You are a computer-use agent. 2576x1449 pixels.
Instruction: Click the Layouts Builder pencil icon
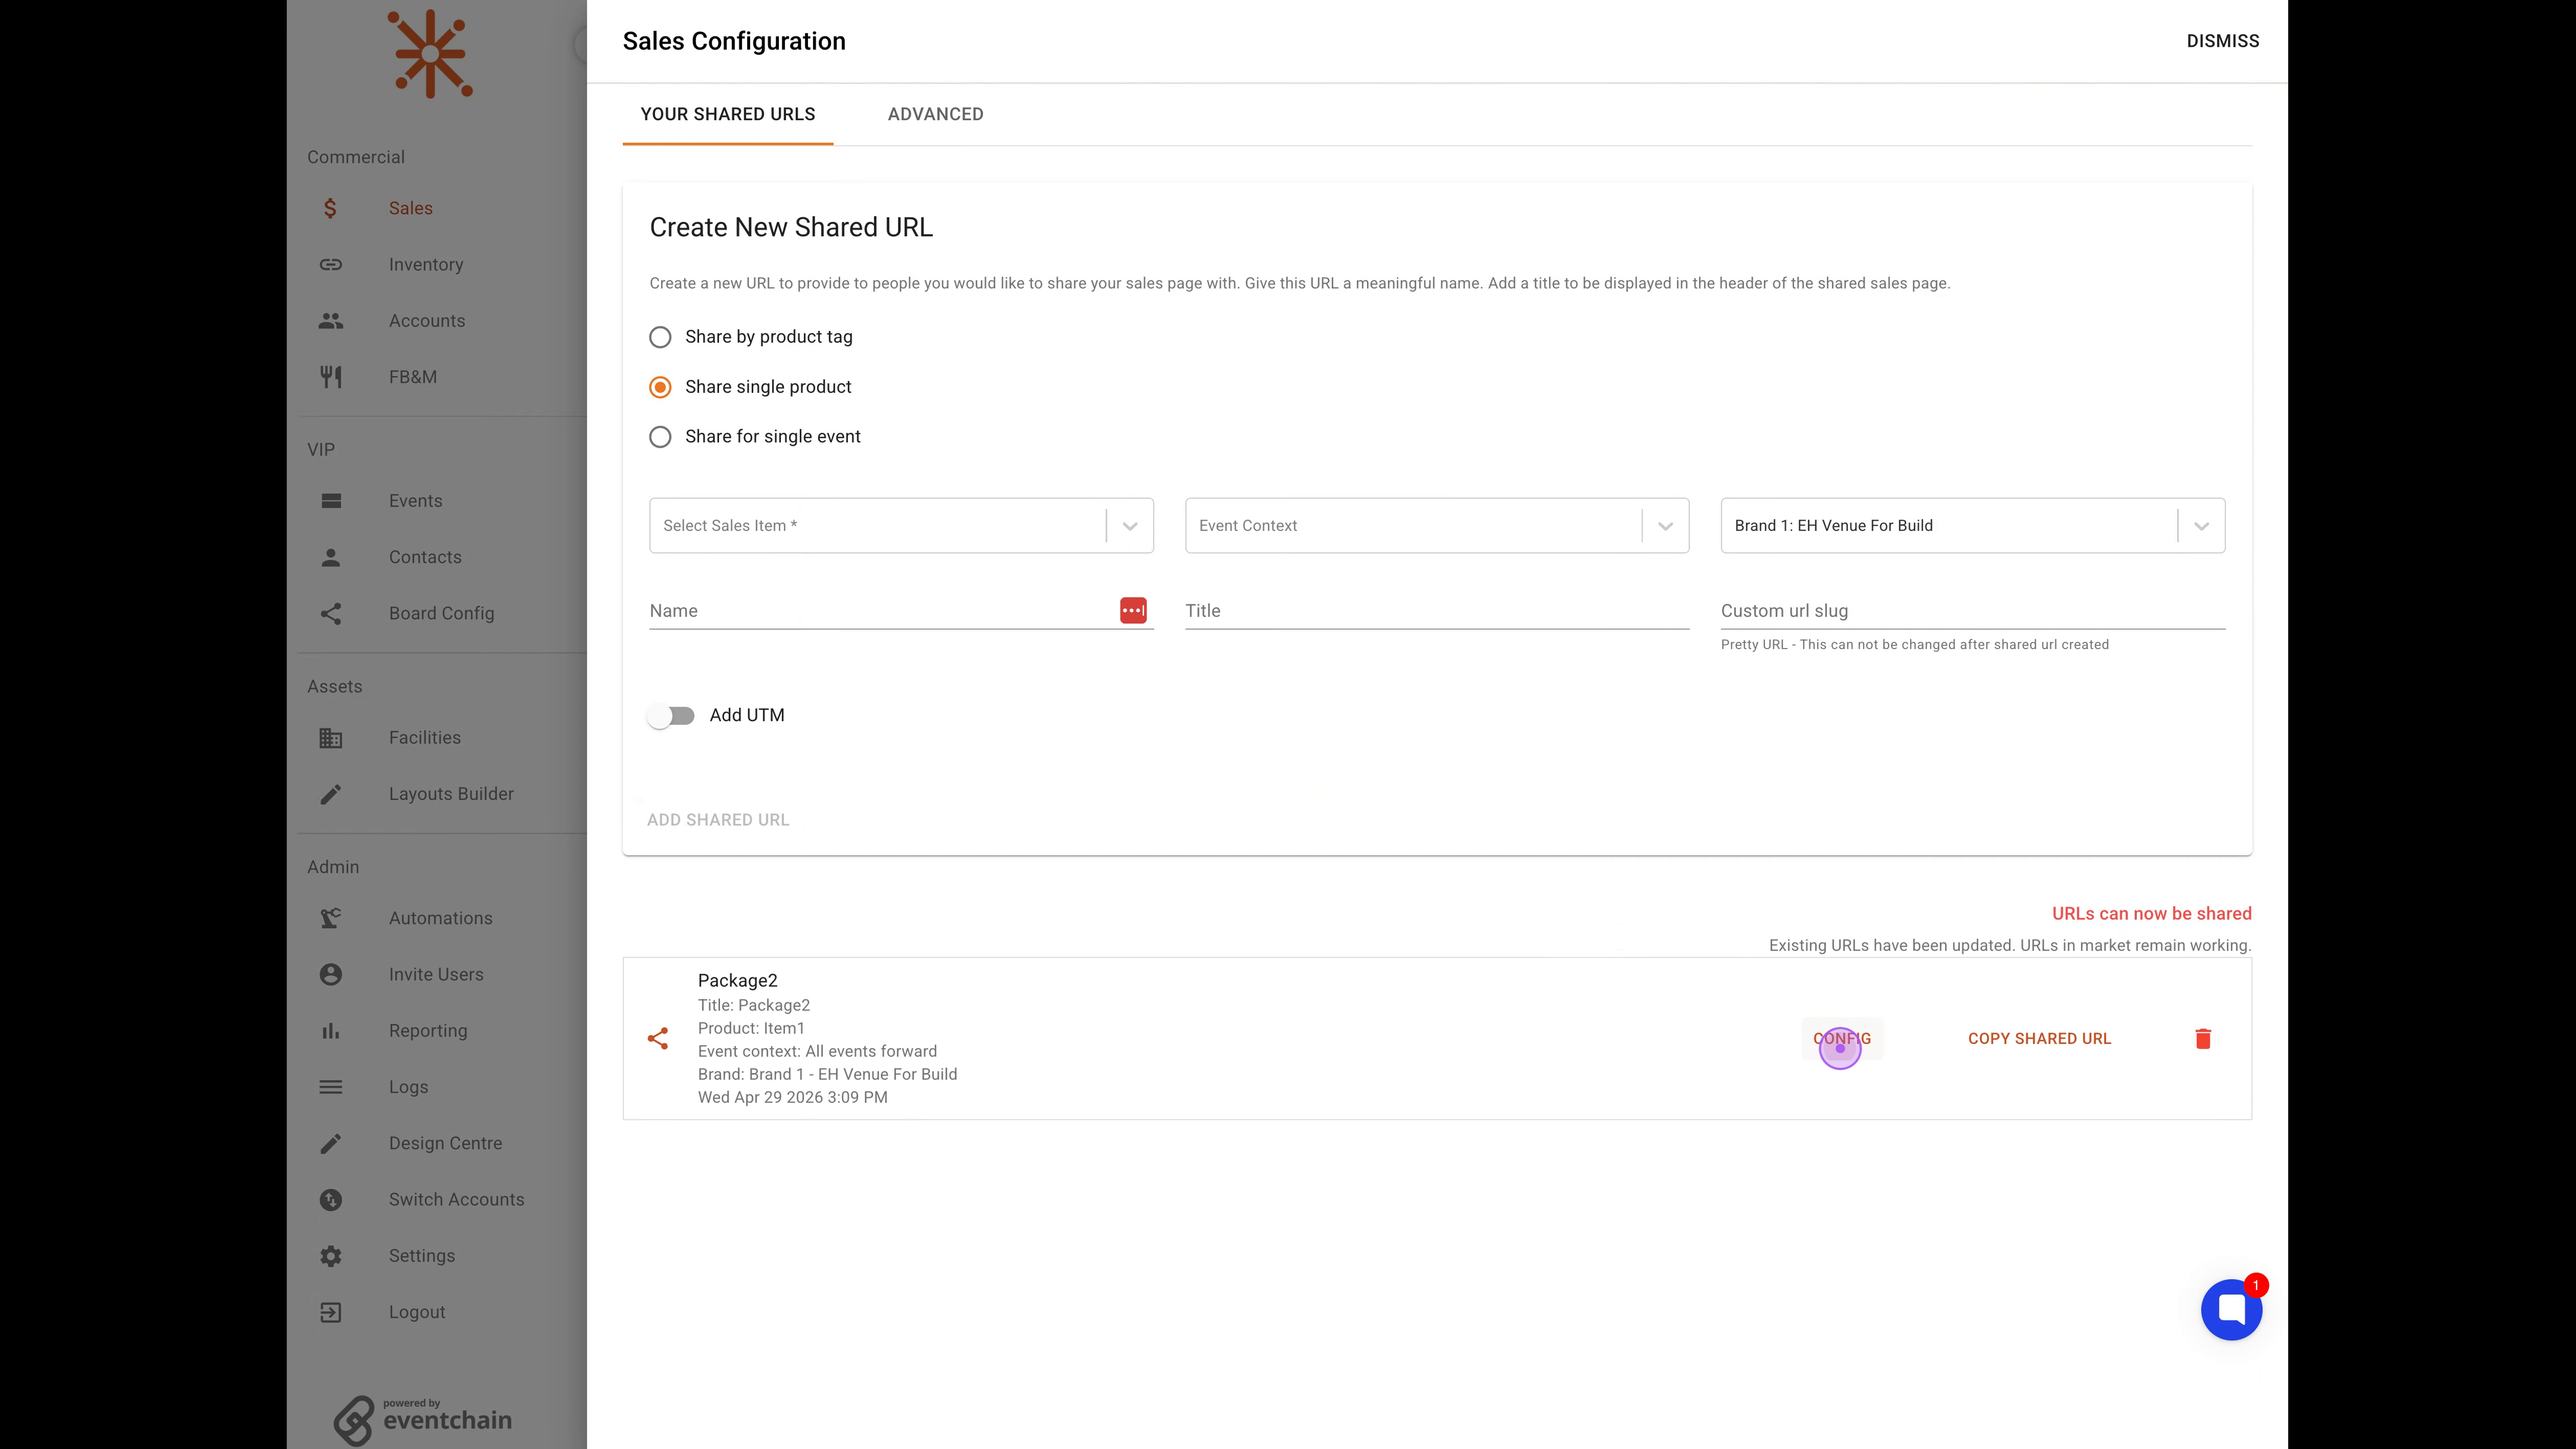331,794
